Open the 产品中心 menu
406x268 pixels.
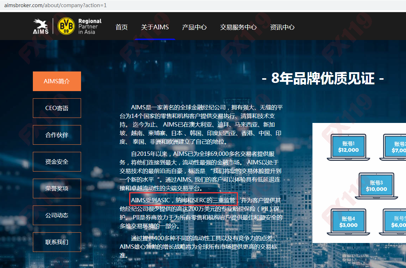(x=194, y=27)
